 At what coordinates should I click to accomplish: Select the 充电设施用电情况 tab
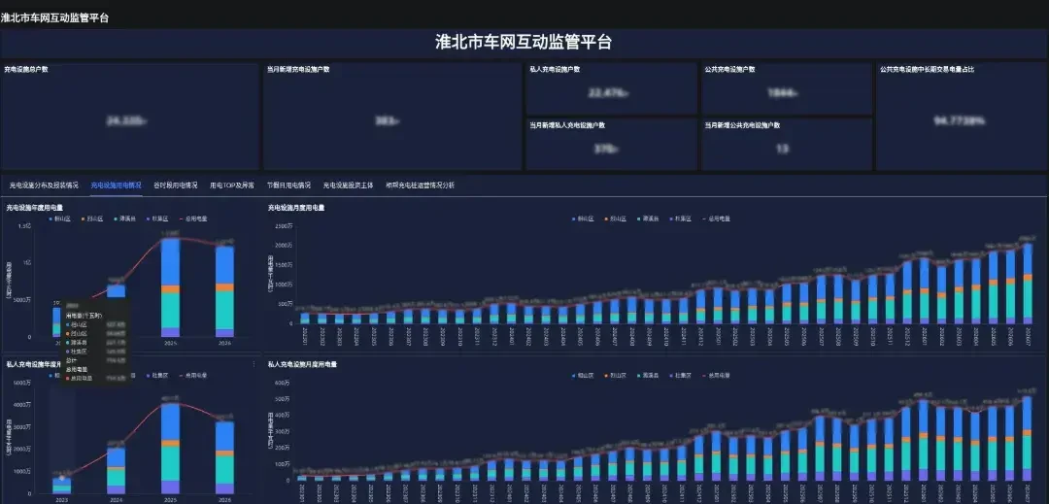coord(116,185)
